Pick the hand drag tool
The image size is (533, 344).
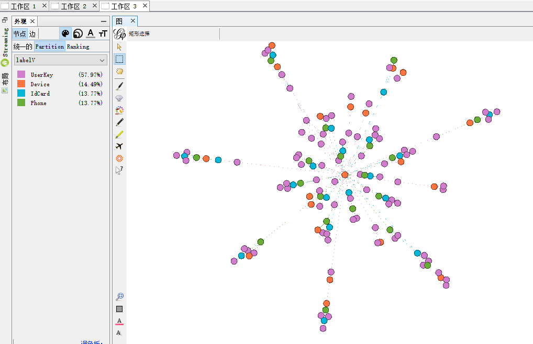(x=119, y=72)
